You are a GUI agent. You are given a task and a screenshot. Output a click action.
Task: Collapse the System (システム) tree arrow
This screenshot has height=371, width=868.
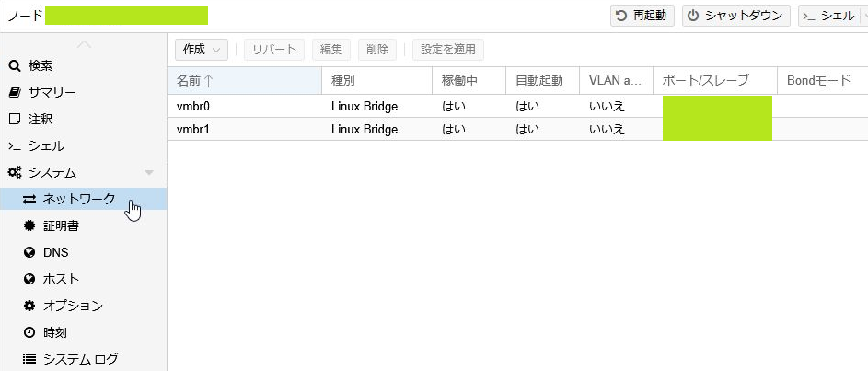(149, 173)
